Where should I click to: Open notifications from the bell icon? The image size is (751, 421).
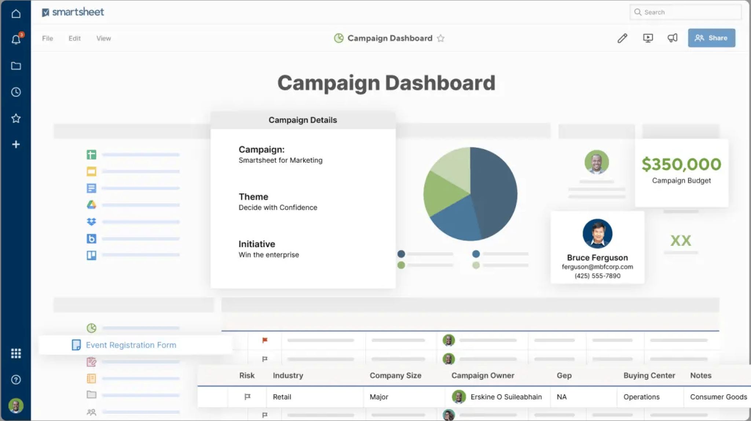pos(16,40)
